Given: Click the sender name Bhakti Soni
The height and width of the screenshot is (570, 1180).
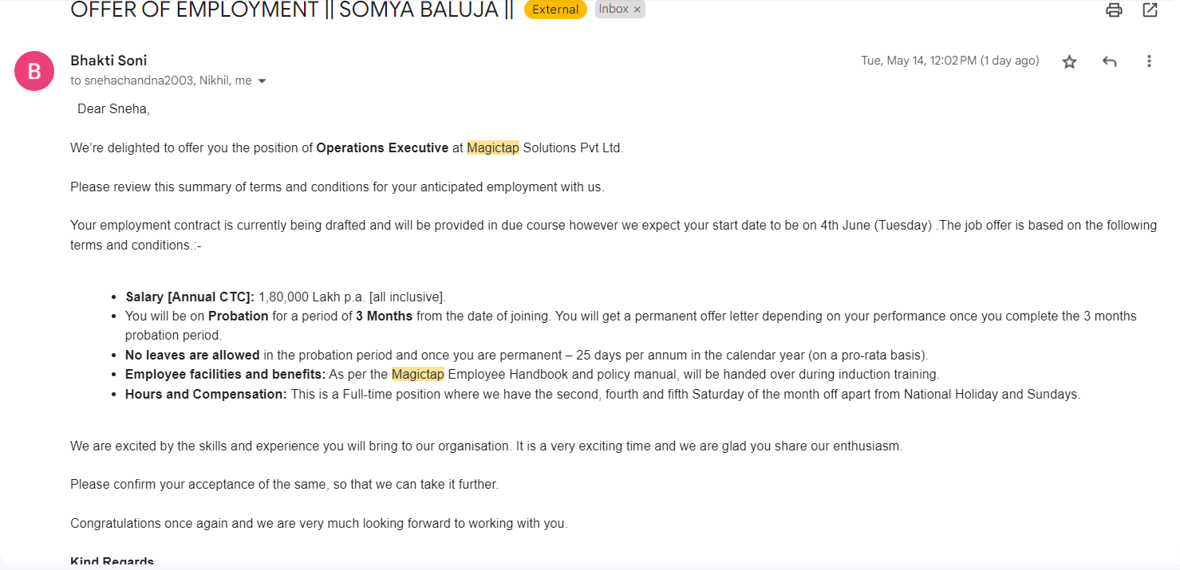Looking at the screenshot, I should click(109, 61).
